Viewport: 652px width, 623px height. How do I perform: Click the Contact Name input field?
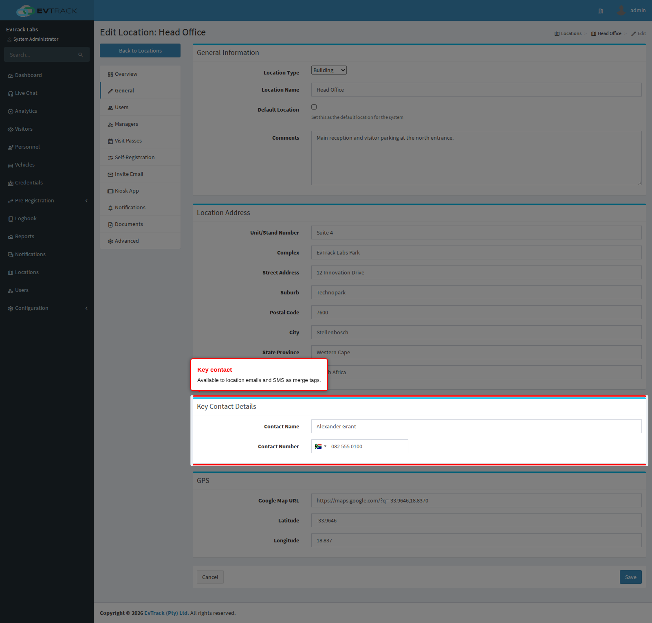pyautogui.click(x=476, y=426)
